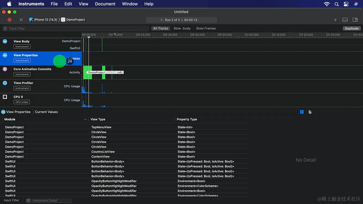
Task: Open the Current Values breadcrumb menu
Action: click(x=47, y=112)
